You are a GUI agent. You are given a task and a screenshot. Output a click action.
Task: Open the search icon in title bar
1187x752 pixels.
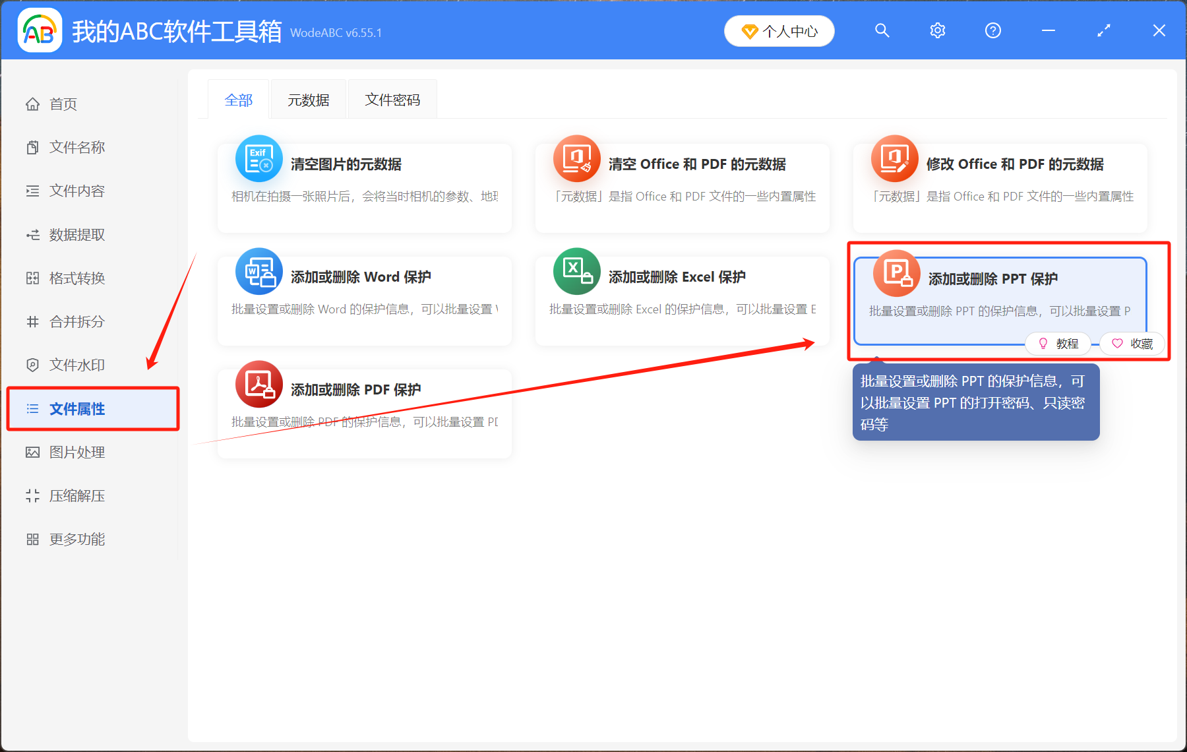(882, 30)
